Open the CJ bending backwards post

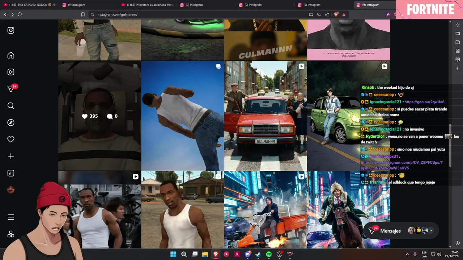point(182,116)
